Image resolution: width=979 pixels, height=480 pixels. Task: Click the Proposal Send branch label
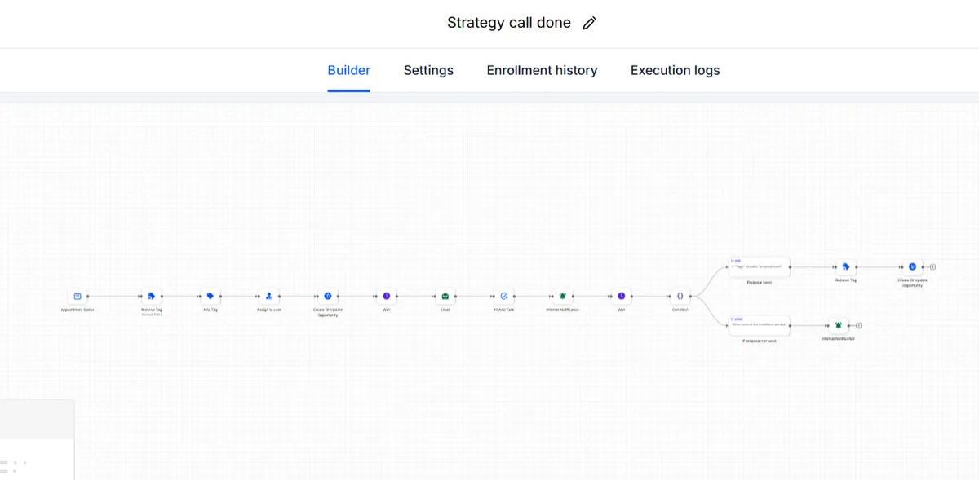click(760, 282)
